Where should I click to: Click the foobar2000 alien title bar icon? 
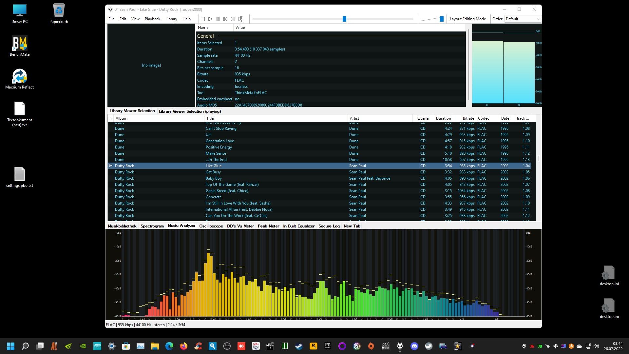110,9
